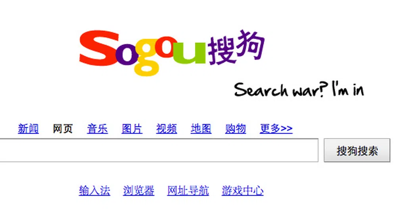Visit the 浏览器 browser link

click(x=139, y=190)
